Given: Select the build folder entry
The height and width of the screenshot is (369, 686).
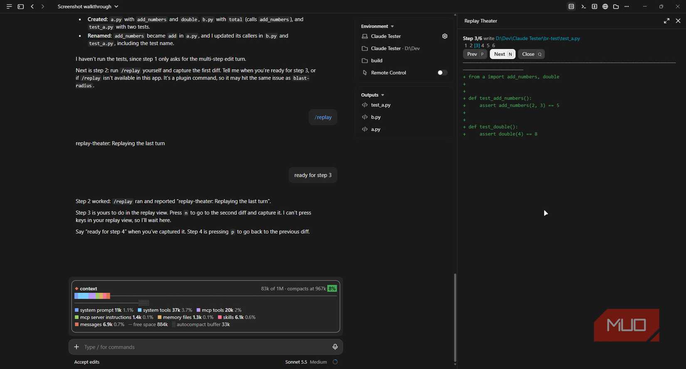Looking at the screenshot, I should pyautogui.click(x=372, y=61).
